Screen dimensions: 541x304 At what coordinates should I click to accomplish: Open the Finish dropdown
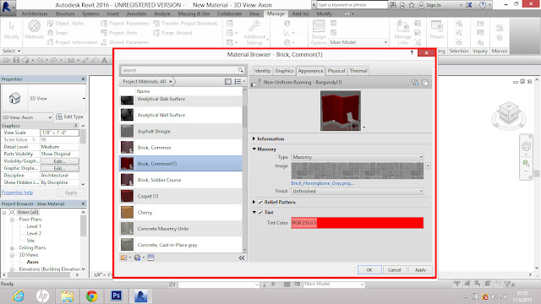pos(358,191)
